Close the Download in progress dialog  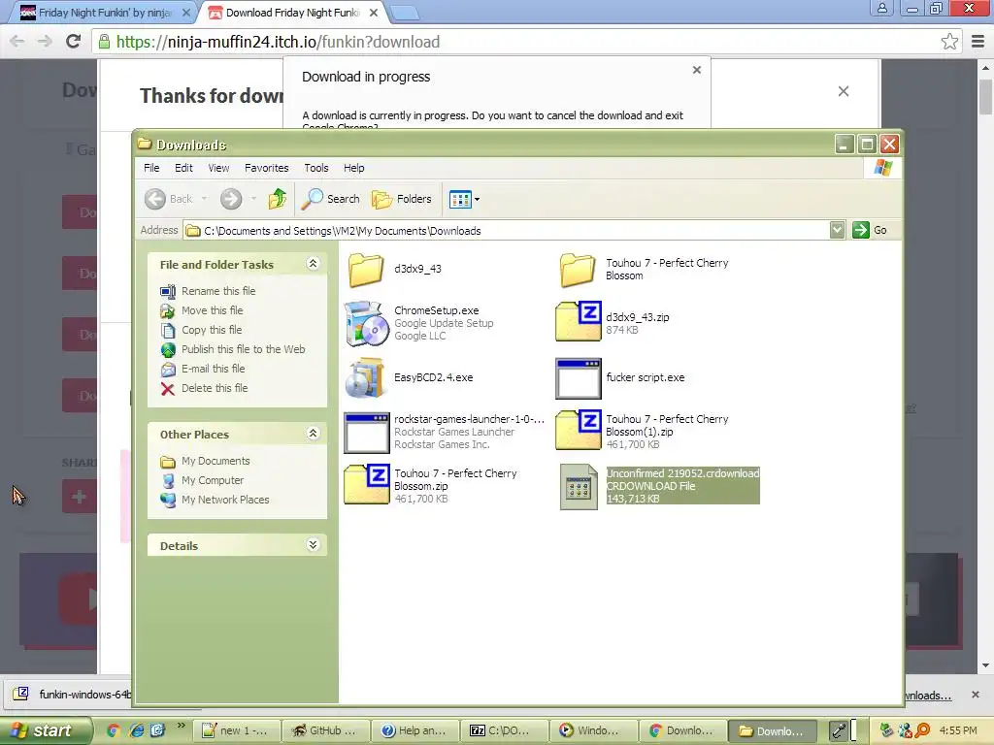click(697, 70)
